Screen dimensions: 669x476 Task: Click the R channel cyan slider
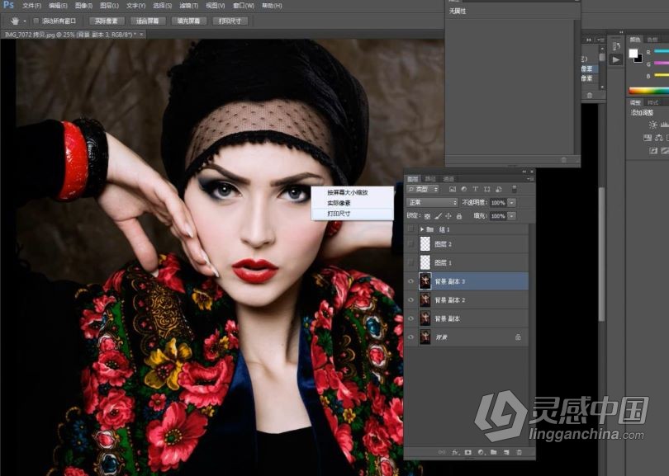[662, 52]
